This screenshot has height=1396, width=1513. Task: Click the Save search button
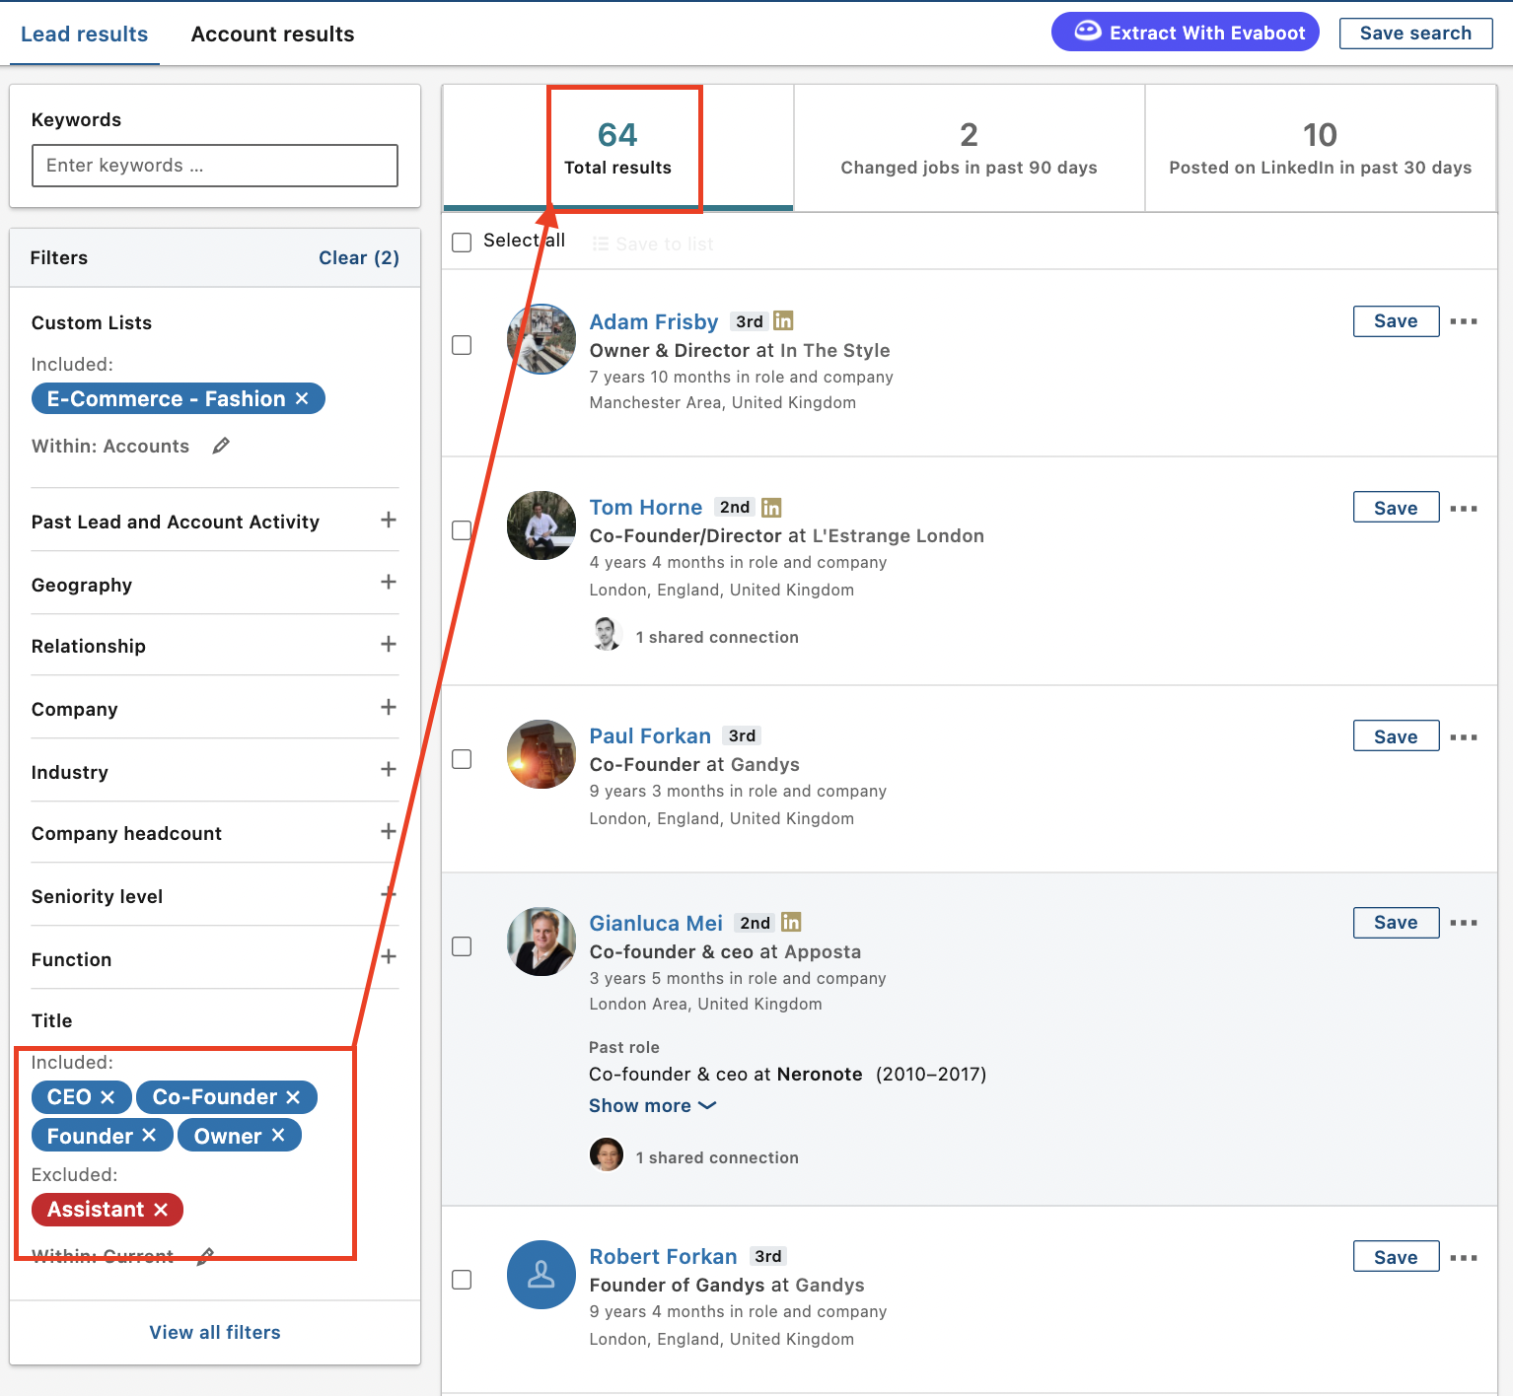pos(1416,33)
